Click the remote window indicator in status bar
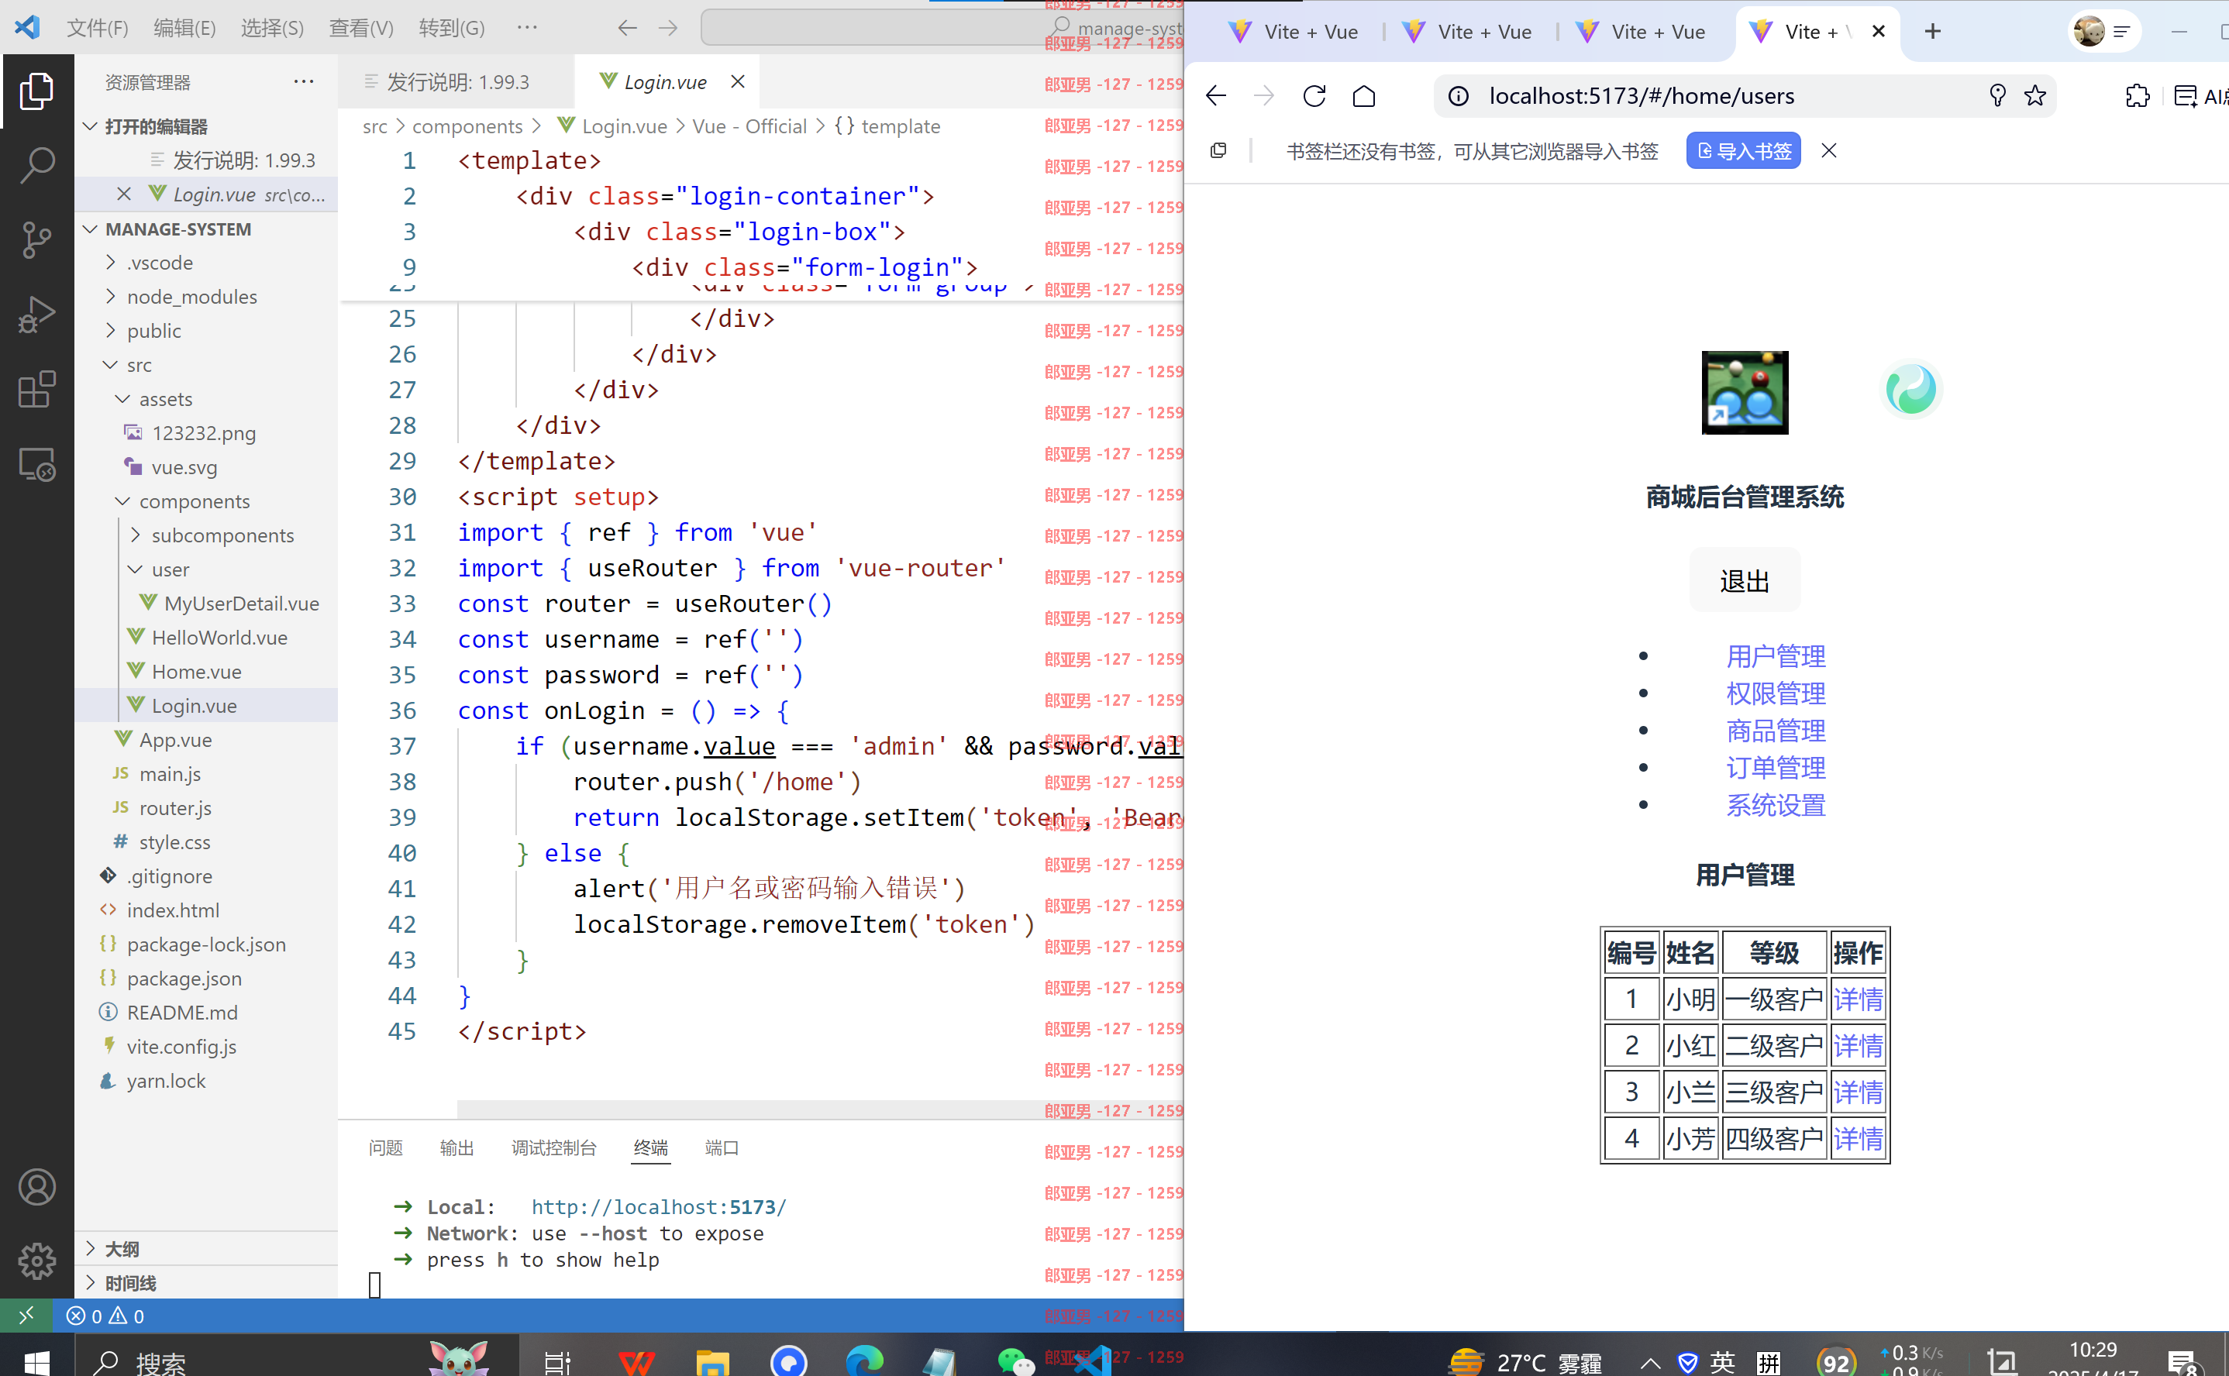 pos(26,1316)
